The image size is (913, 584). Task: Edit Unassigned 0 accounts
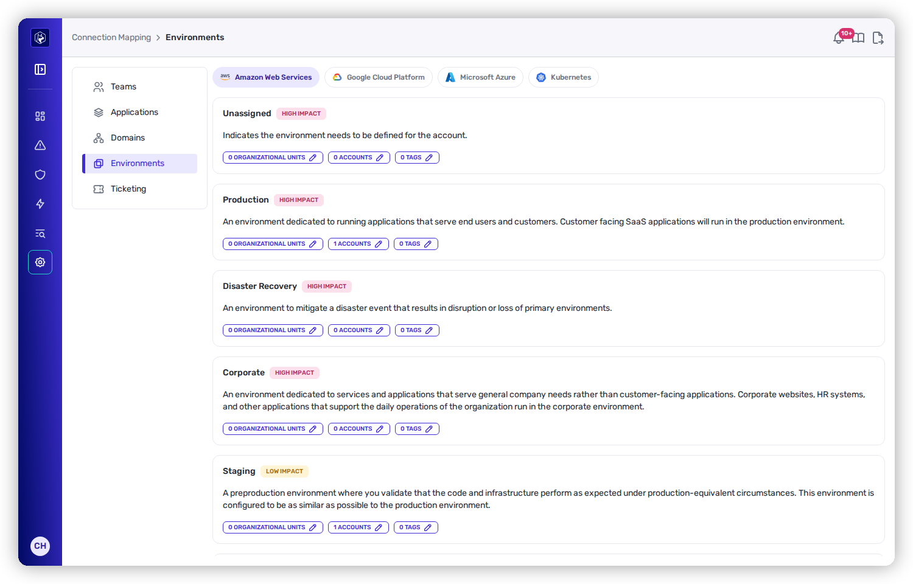[359, 158]
